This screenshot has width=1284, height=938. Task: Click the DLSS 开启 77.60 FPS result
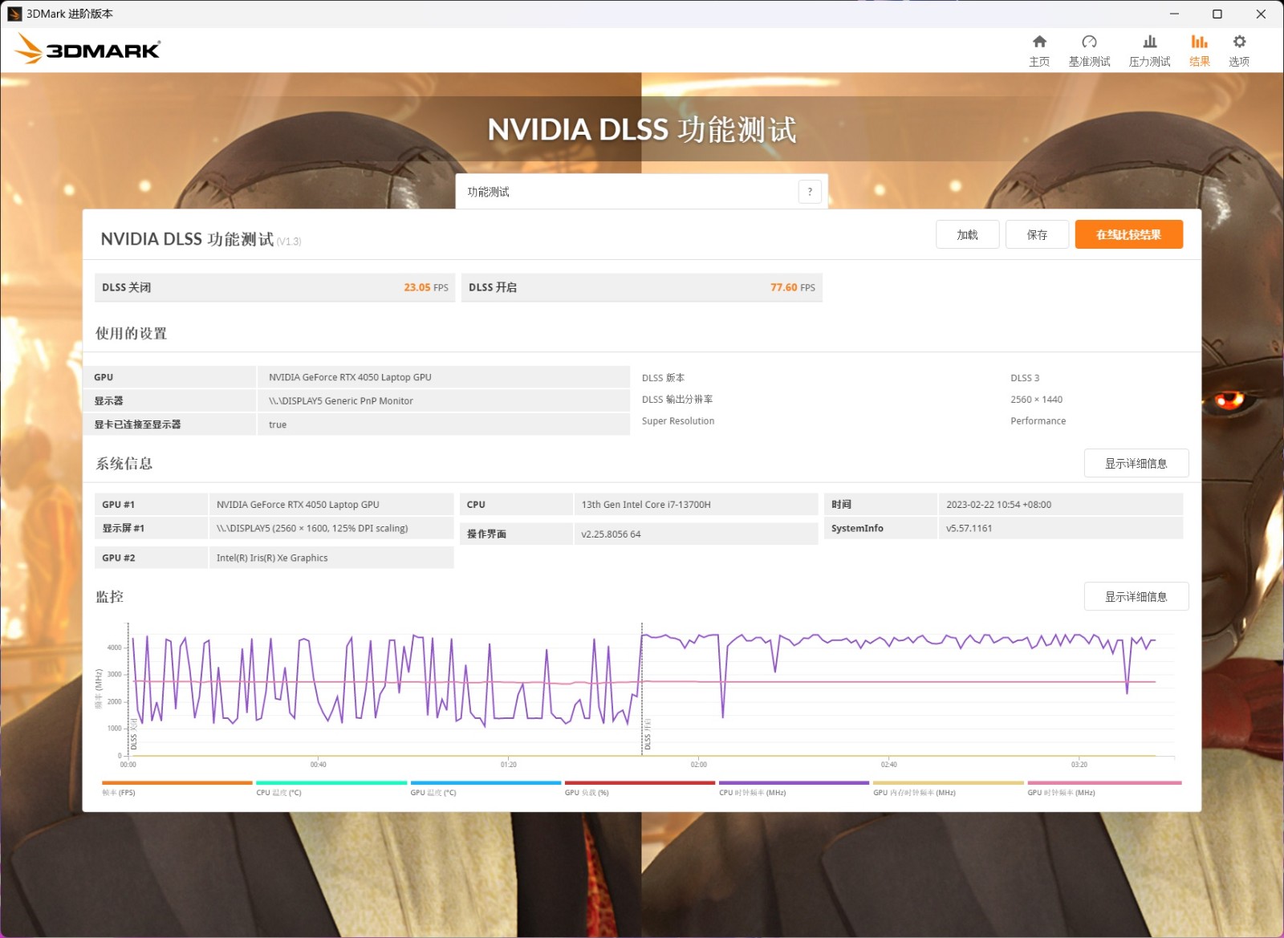pos(641,287)
